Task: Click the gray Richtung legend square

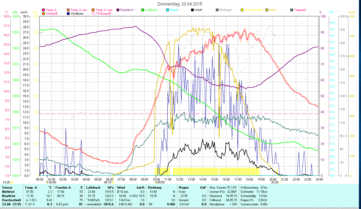Action: click(x=217, y=10)
